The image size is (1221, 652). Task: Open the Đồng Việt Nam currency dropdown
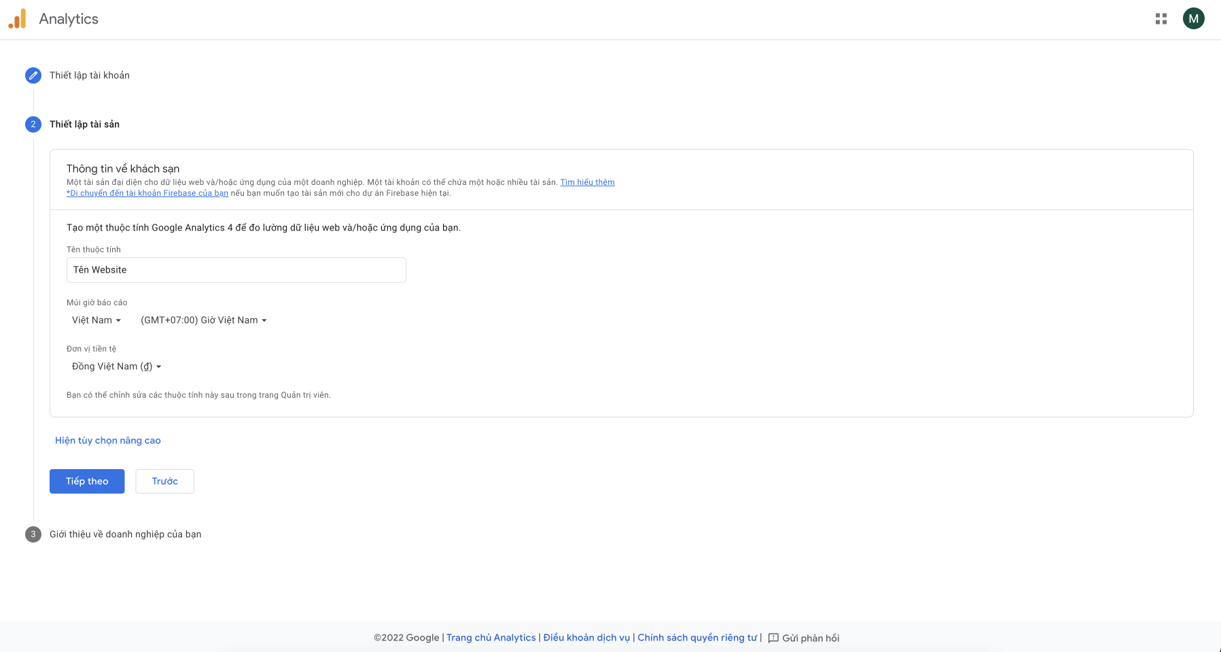pos(116,366)
